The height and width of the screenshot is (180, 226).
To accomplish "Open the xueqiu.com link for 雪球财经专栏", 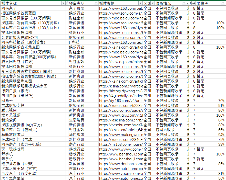I will (121, 106).
